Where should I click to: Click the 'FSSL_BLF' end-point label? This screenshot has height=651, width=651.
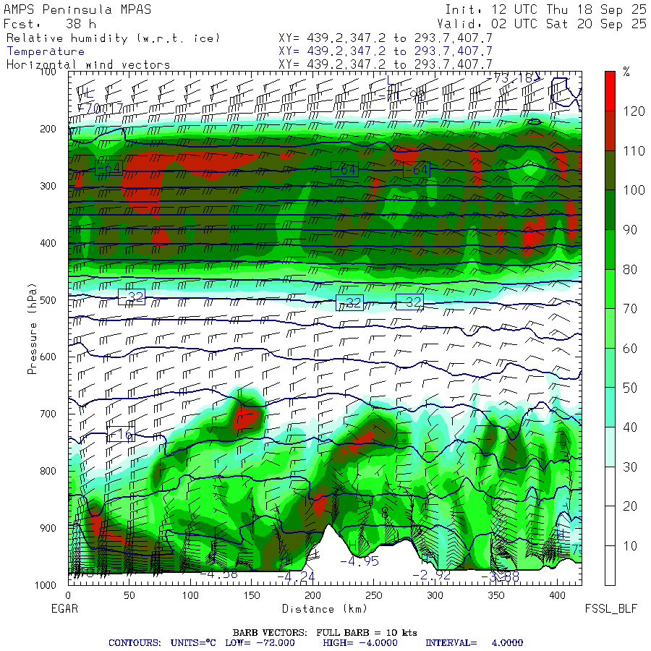(x=610, y=608)
